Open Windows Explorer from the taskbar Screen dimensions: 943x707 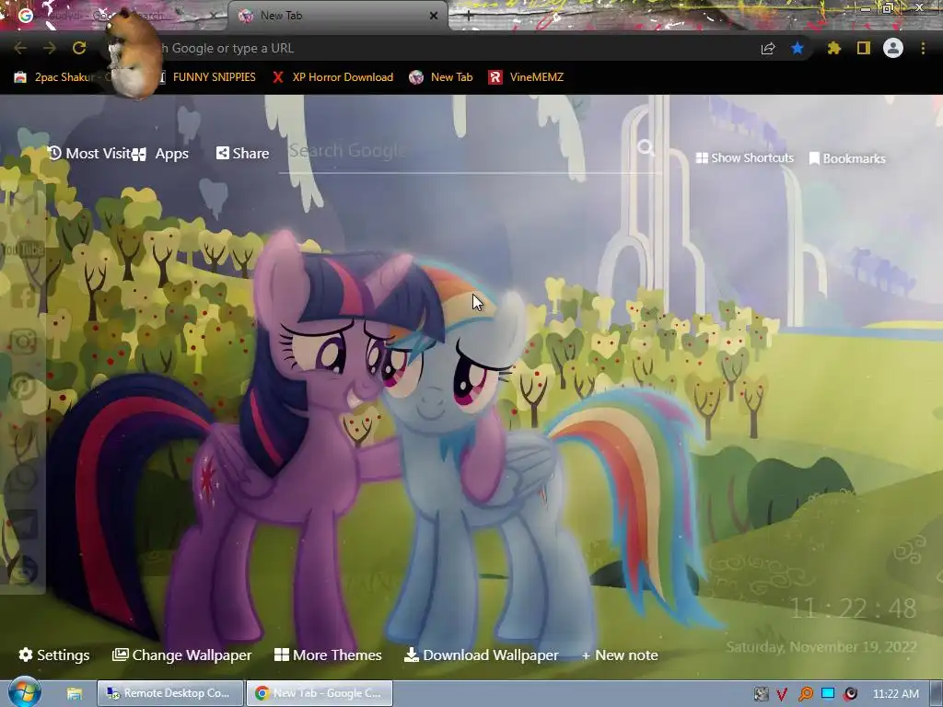(x=74, y=694)
